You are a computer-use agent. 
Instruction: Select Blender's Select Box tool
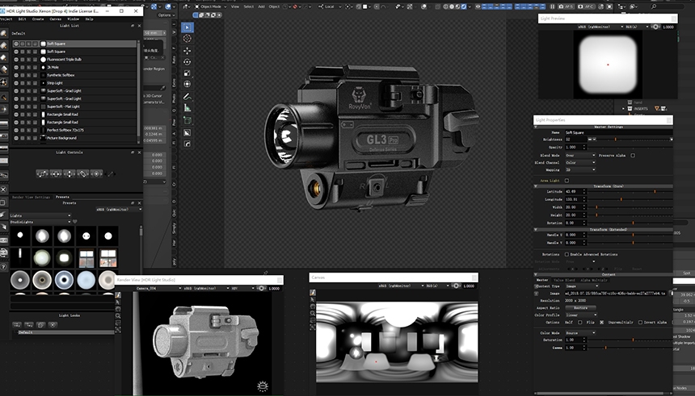coord(187,27)
